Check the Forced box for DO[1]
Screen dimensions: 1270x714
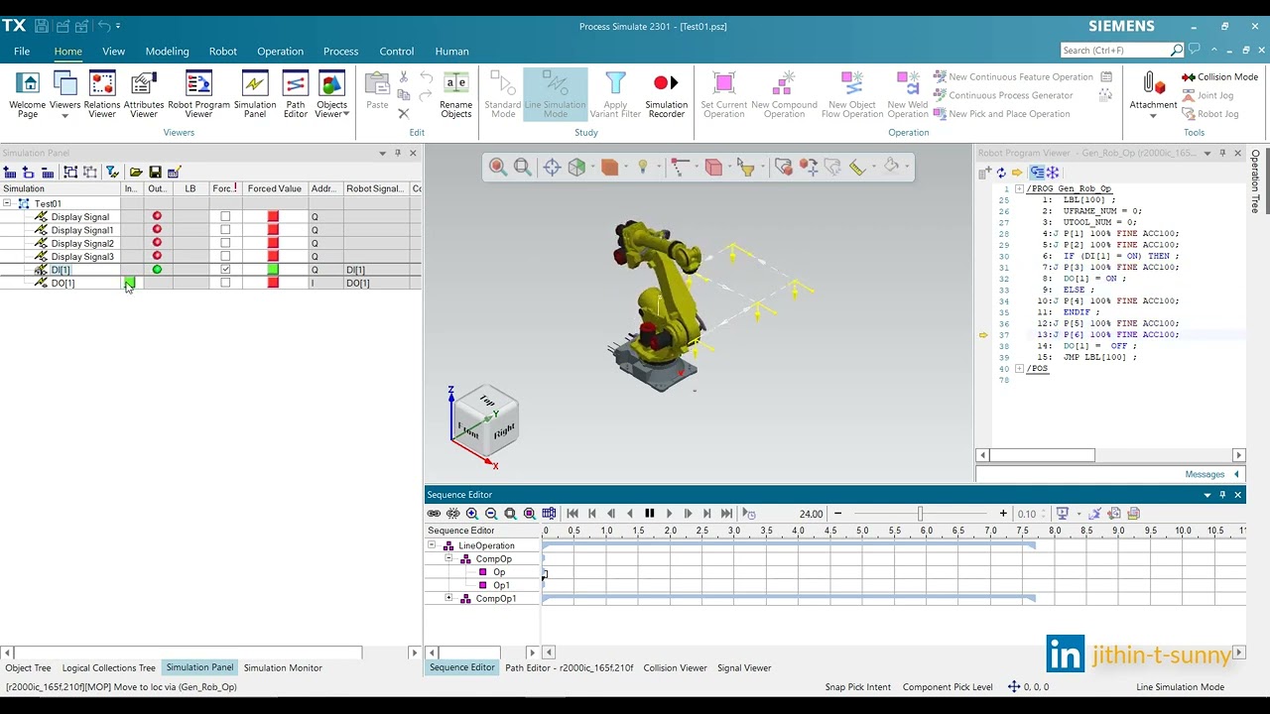[x=225, y=283]
